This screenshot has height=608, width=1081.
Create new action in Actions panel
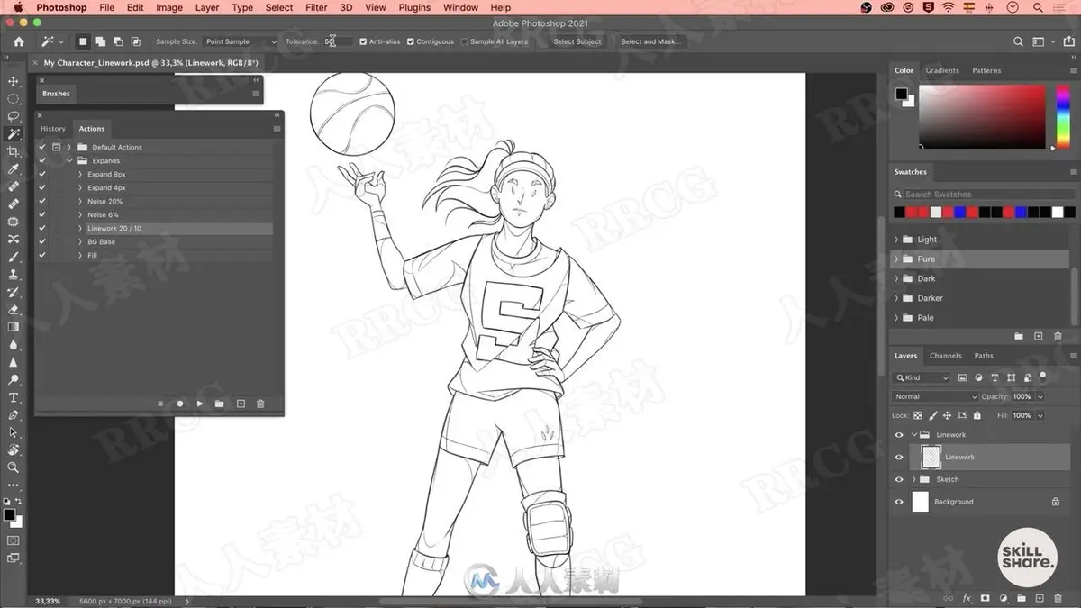coord(241,404)
